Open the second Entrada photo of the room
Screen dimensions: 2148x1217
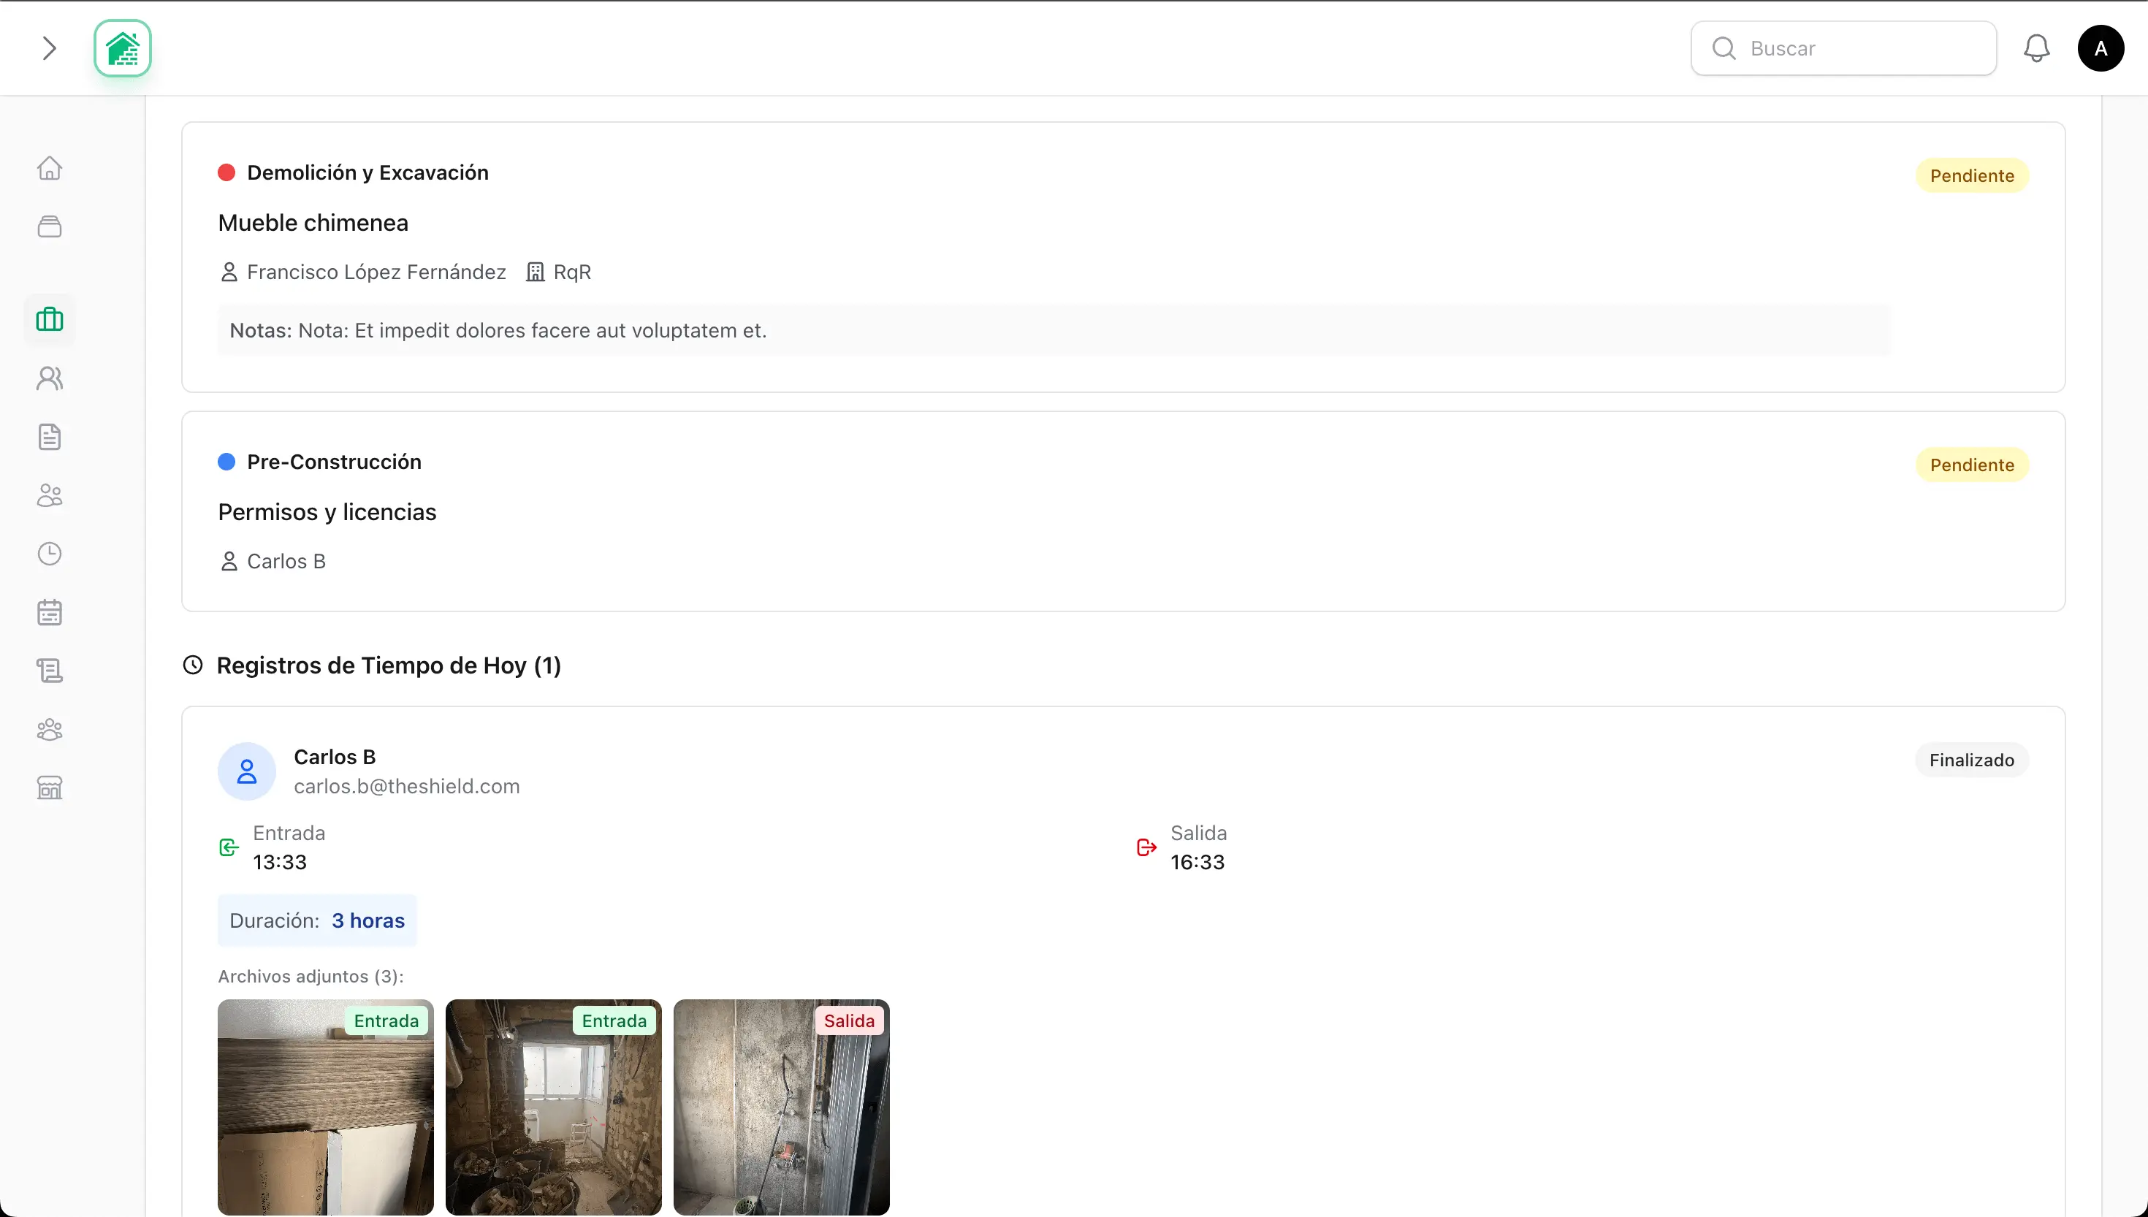point(553,1107)
